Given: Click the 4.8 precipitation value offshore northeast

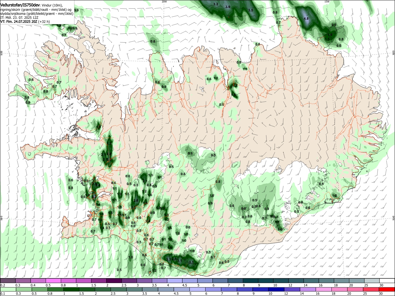Looking at the screenshot, I should pos(306,18).
